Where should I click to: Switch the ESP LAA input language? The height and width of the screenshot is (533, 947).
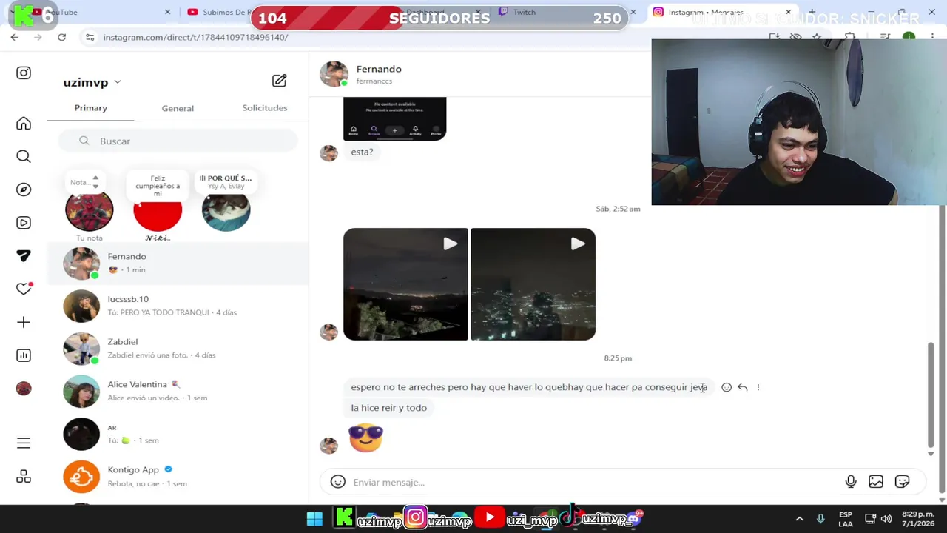[x=846, y=519]
